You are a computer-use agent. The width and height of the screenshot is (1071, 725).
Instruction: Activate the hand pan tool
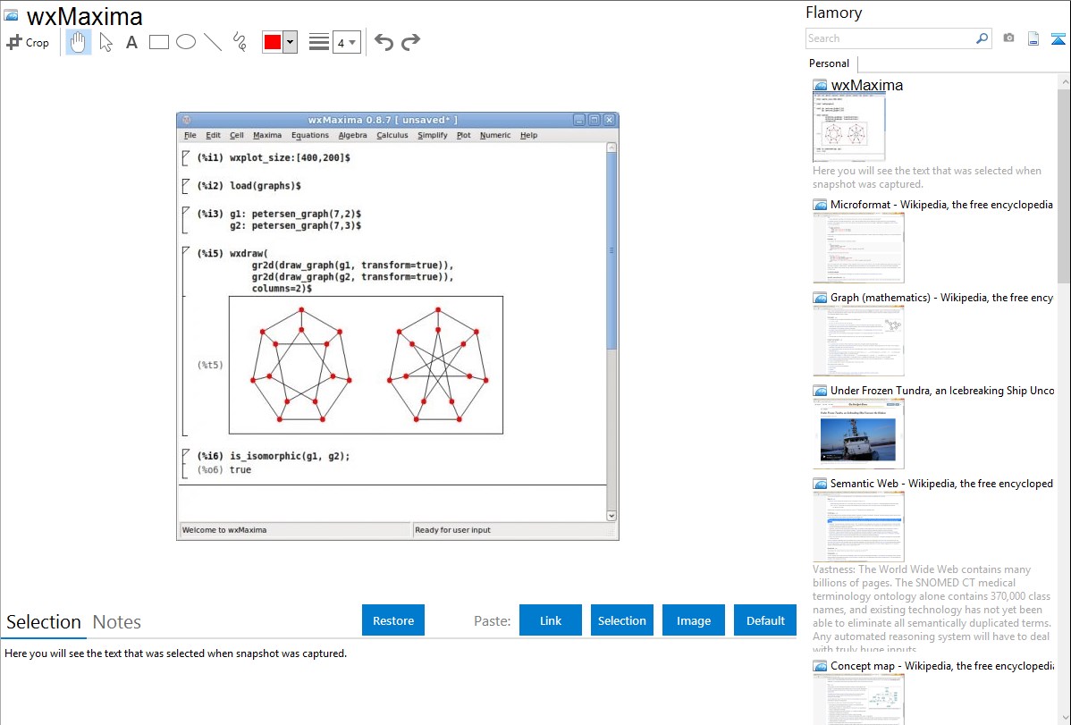78,42
